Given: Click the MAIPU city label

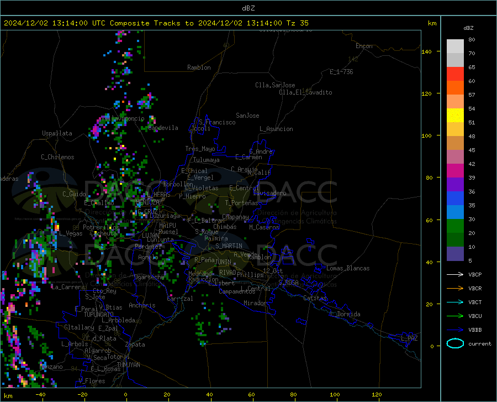Looking at the screenshot, I should 167,225.
